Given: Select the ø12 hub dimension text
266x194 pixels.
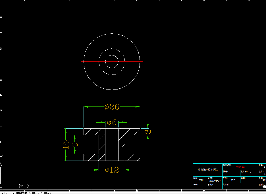Looking at the screenshot, I should [x=112, y=170].
